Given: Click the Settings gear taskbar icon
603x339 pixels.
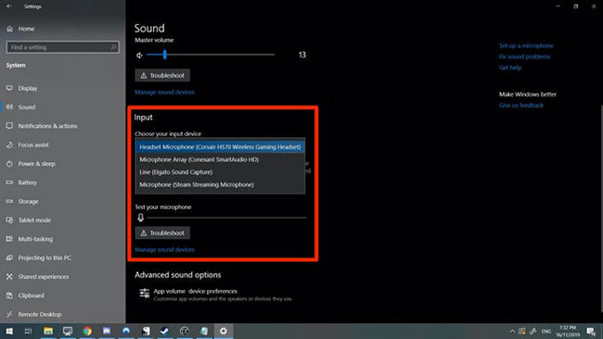Looking at the screenshot, I should tap(224, 331).
